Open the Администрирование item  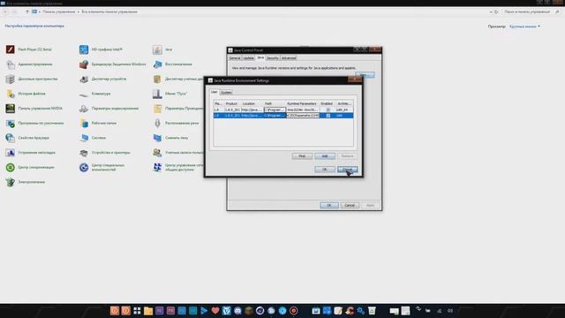click(29, 64)
